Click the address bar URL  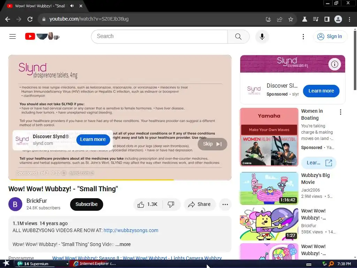(x=89, y=19)
